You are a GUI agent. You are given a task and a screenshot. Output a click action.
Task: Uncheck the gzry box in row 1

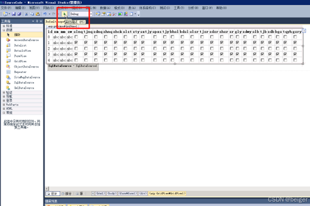click(295, 43)
